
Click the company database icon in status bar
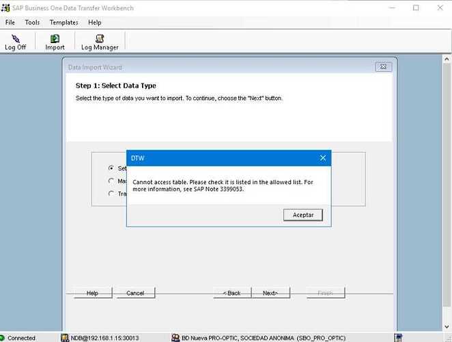[175, 338]
